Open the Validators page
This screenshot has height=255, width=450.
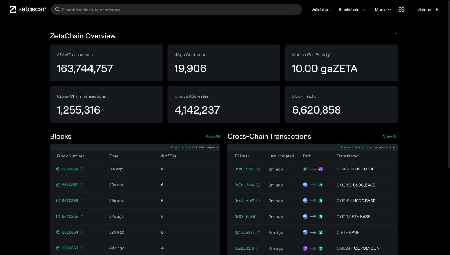(321, 10)
